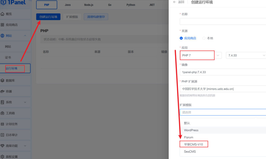Click the 容器 container icon
This screenshot has height=159, width=266.
tap(2, 91)
